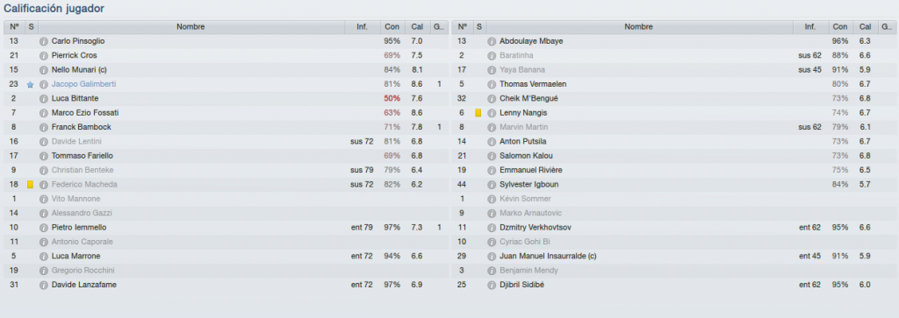This screenshot has width=899, height=318.
Task: Open Sylvester Igboun player link
Action: pos(529,184)
